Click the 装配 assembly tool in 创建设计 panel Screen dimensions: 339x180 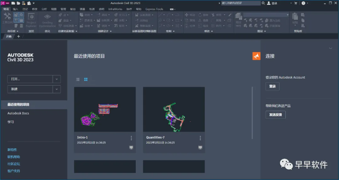(x=120, y=20)
